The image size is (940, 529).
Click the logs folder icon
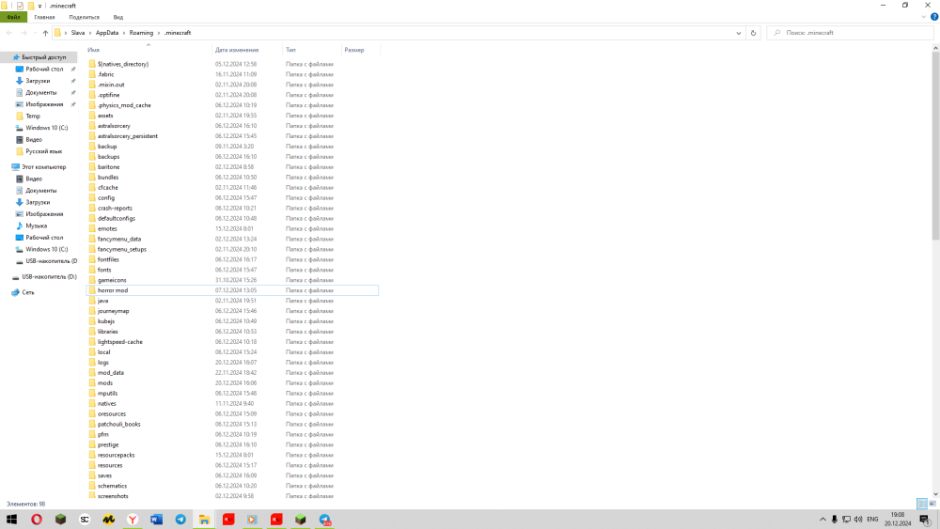pos(92,363)
